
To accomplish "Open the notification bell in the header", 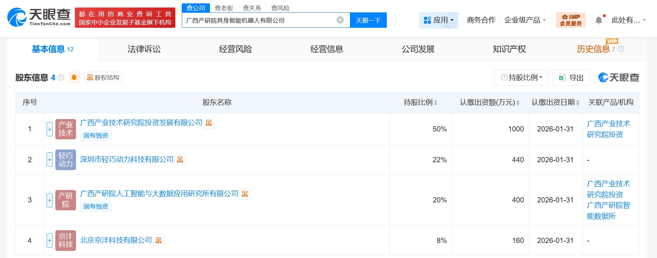I will tap(599, 20).
